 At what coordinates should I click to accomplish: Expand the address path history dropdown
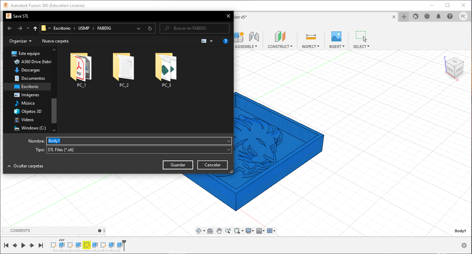(139, 28)
